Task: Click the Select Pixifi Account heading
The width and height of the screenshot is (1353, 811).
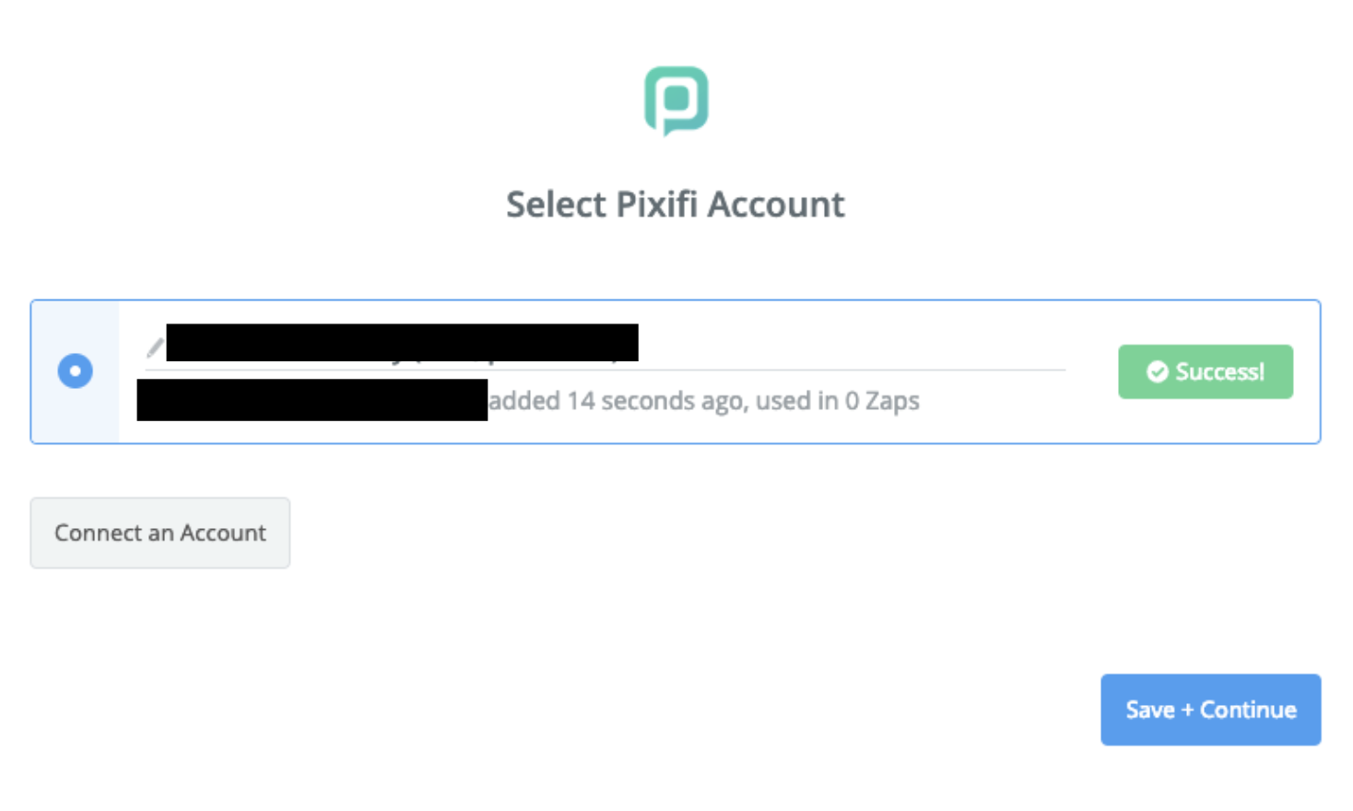Action: [x=675, y=205]
